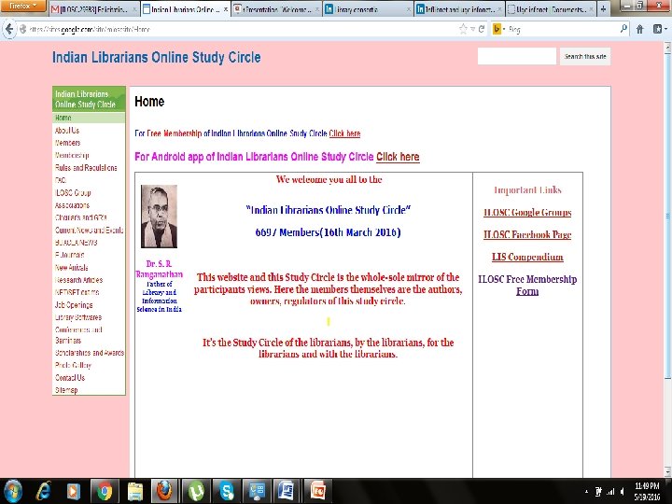Click the volume speaker tray icon
Screen dimensions: 672x504
[x=622, y=492]
